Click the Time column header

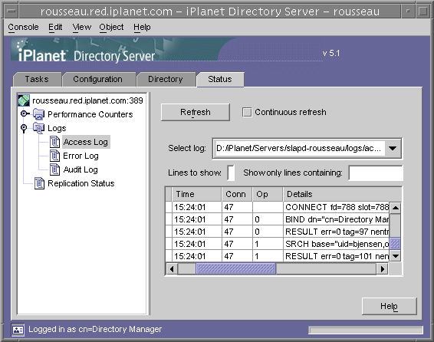pyautogui.click(x=196, y=194)
